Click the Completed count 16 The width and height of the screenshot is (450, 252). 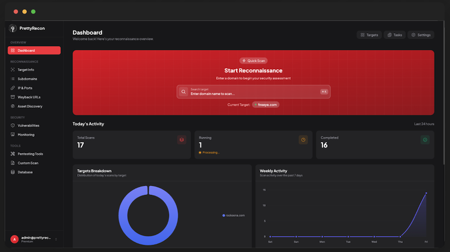[324, 145]
